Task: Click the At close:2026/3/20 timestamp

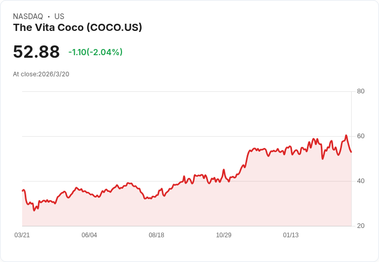Action: (41, 74)
